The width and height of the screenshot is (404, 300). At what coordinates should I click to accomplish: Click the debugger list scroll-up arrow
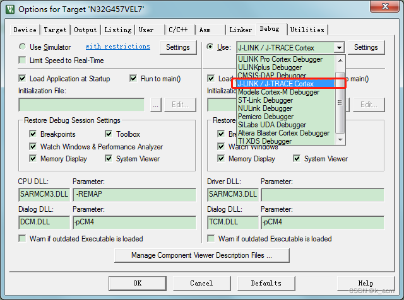point(340,61)
